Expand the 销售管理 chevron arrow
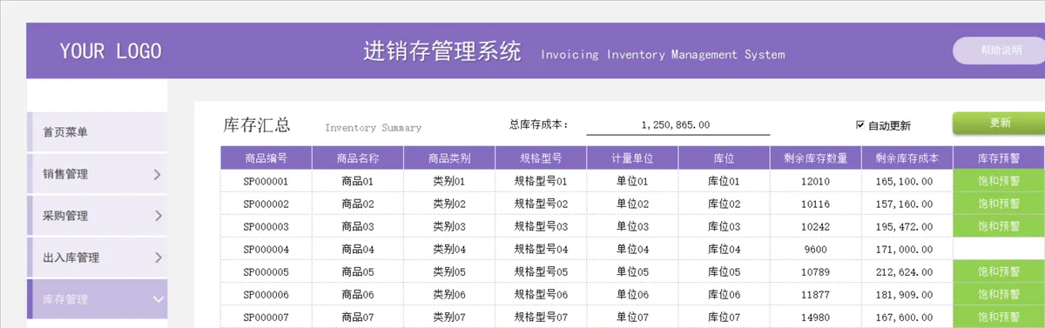 point(157,174)
